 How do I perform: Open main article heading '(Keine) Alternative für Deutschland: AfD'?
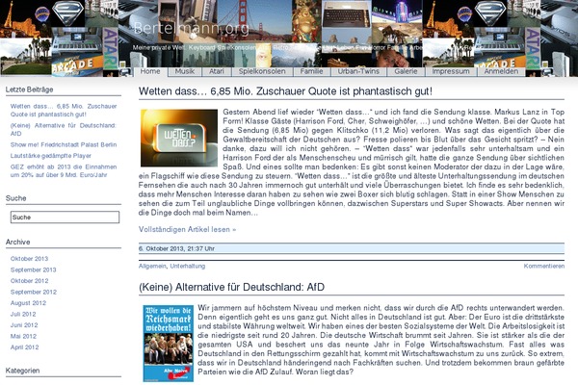point(231,287)
